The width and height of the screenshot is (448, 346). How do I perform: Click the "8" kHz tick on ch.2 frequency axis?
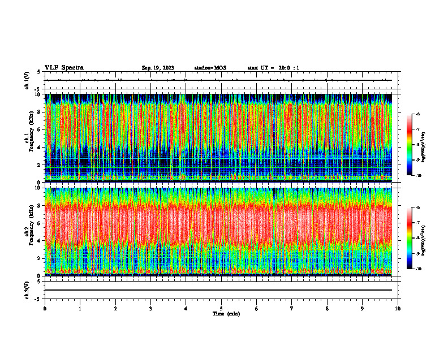point(40,206)
